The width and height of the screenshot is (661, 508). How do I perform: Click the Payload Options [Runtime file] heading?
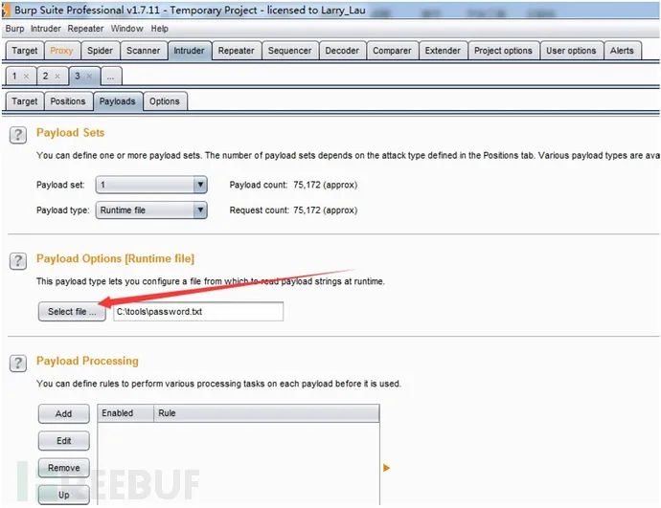tap(116, 258)
